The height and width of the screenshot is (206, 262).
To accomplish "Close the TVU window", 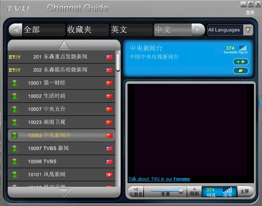I will coord(258,4).
